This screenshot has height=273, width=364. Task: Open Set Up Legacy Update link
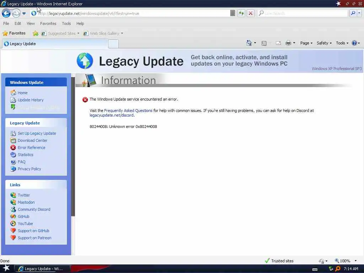coord(37,133)
